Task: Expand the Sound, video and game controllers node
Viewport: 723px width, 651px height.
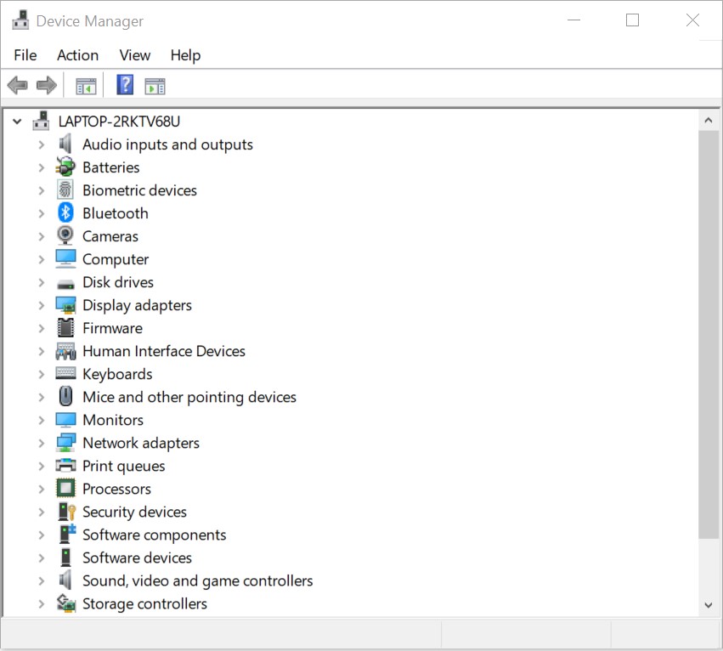Action: click(x=41, y=580)
